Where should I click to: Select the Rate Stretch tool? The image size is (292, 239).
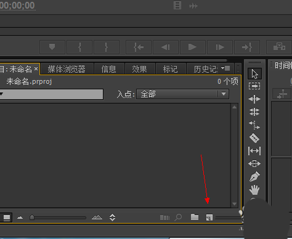tap(254, 125)
